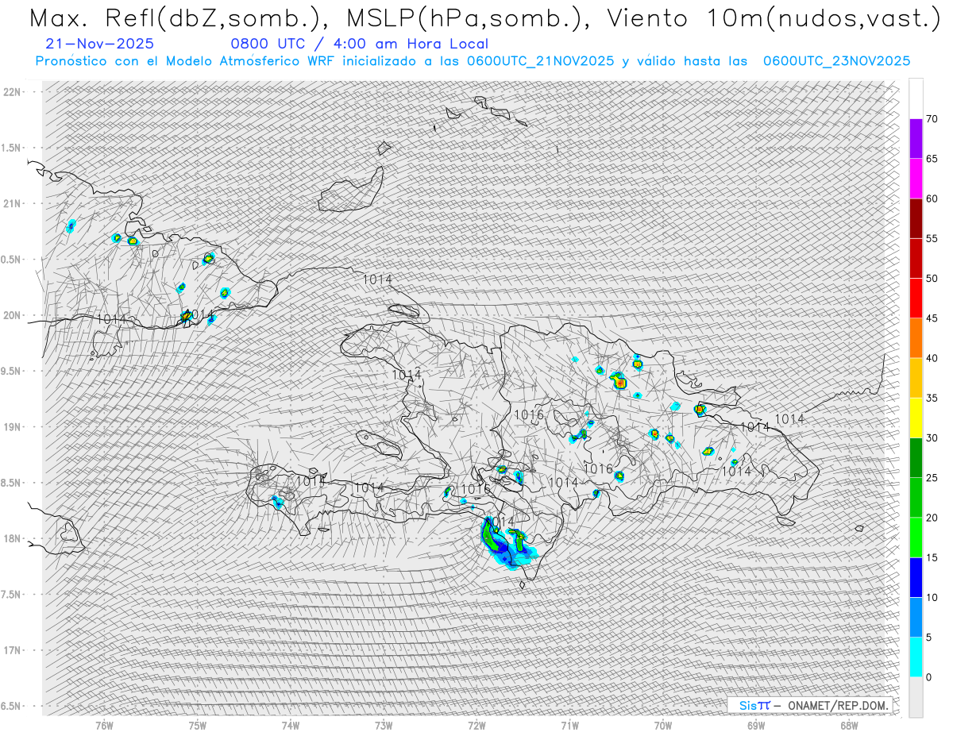
Task: Pick the '73W' longitude axis label
Action: (x=384, y=725)
